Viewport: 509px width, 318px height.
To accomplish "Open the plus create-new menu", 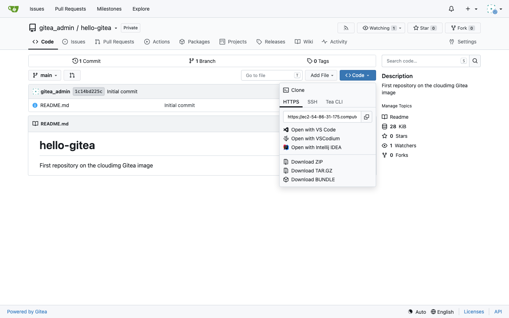I will pyautogui.click(x=472, y=9).
